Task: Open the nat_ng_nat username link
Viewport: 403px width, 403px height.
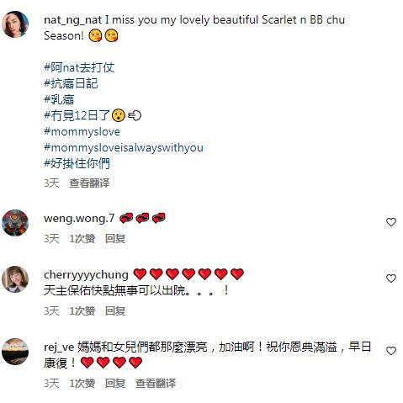Action: [73, 20]
